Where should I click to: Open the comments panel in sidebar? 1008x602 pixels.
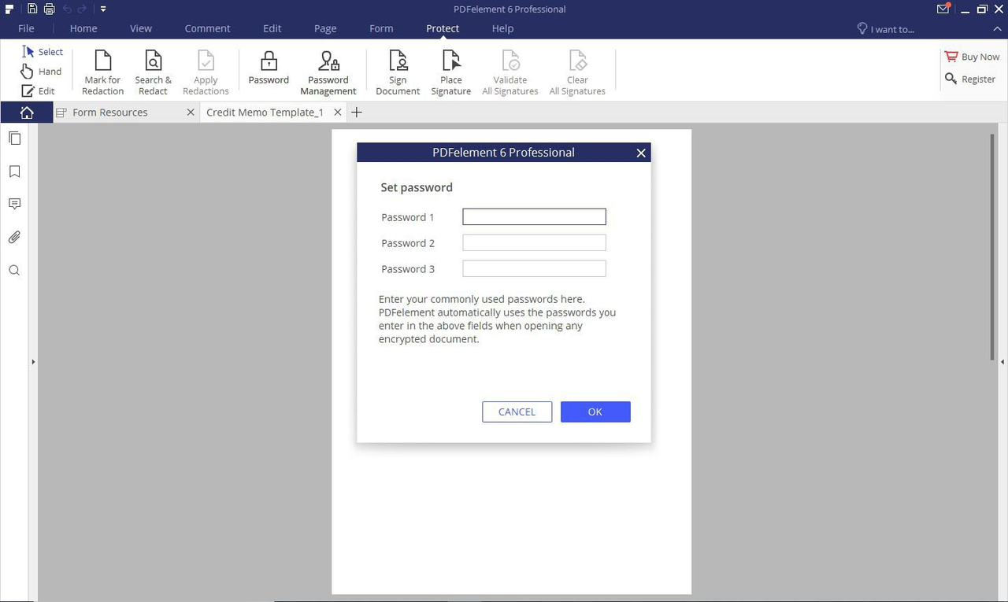pyautogui.click(x=14, y=205)
